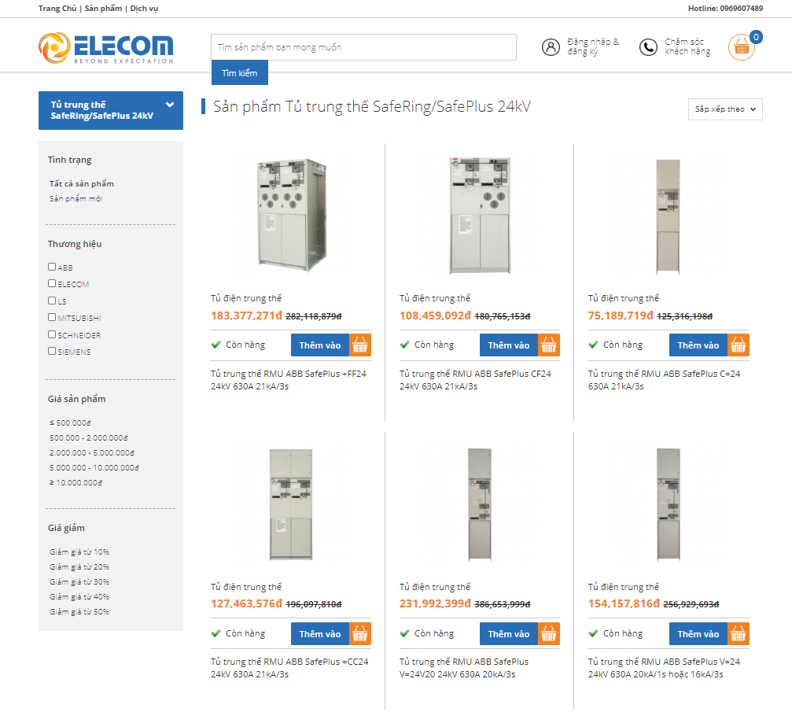Viewport: 792px width, 712px height.
Task: Click the account icon for Đăng nhập & đăng ký
Action: tap(551, 46)
